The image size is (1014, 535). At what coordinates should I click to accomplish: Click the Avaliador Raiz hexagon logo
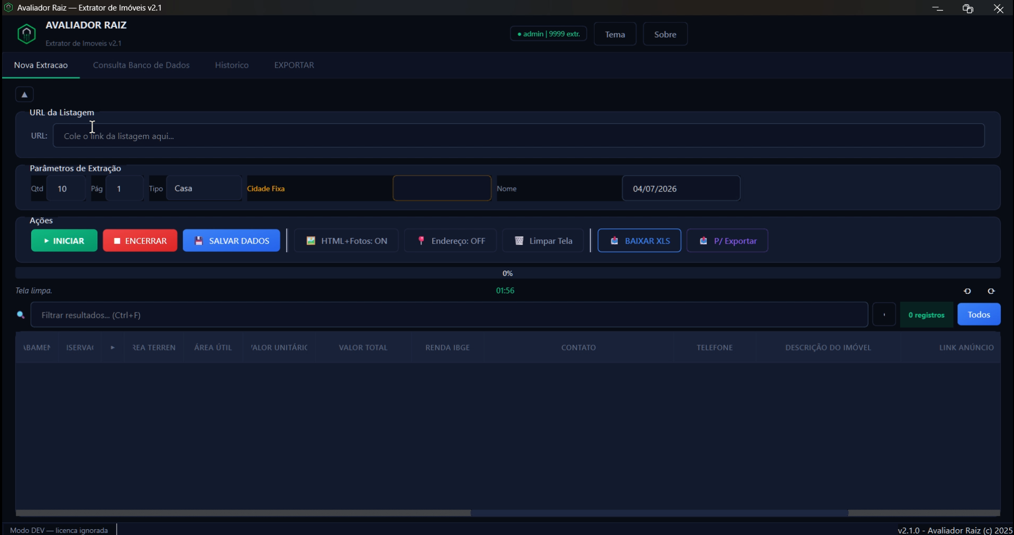26,34
